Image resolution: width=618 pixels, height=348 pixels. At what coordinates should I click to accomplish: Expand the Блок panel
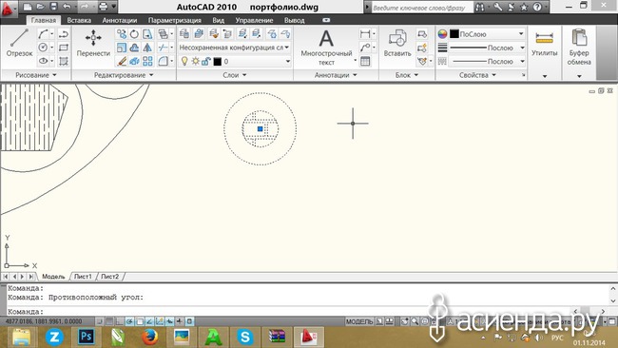click(x=407, y=75)
